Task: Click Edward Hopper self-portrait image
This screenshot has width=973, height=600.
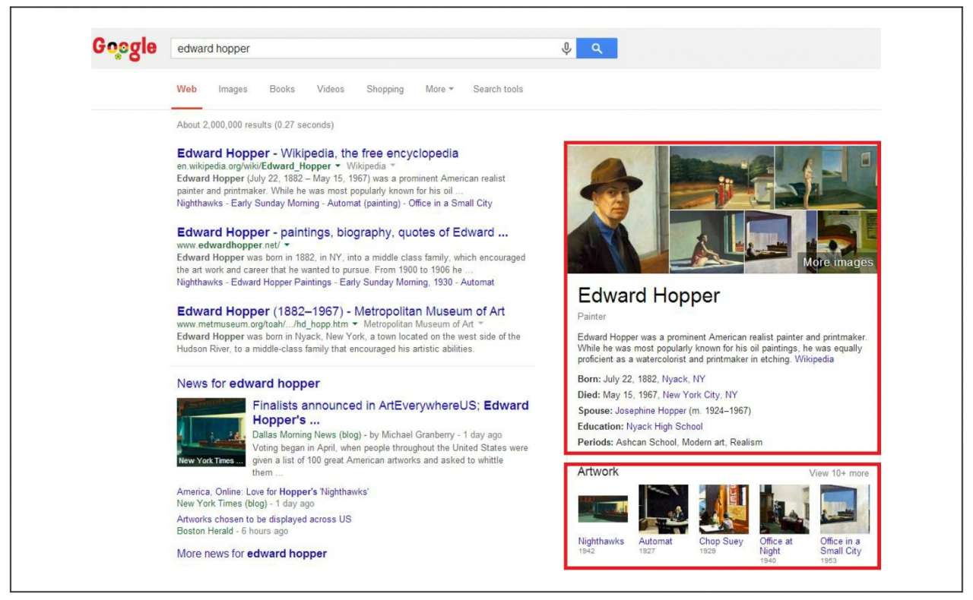Action: [618, 210]
